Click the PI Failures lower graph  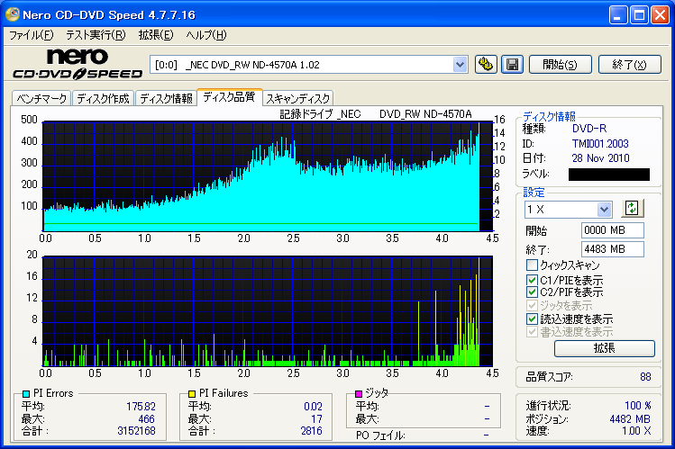tap(268, 311)
